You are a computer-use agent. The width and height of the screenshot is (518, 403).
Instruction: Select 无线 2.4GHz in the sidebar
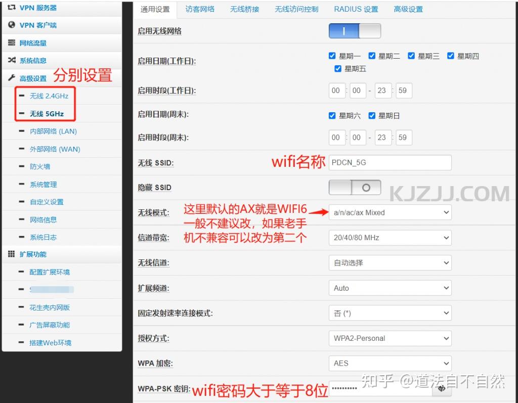pos(48,95)
